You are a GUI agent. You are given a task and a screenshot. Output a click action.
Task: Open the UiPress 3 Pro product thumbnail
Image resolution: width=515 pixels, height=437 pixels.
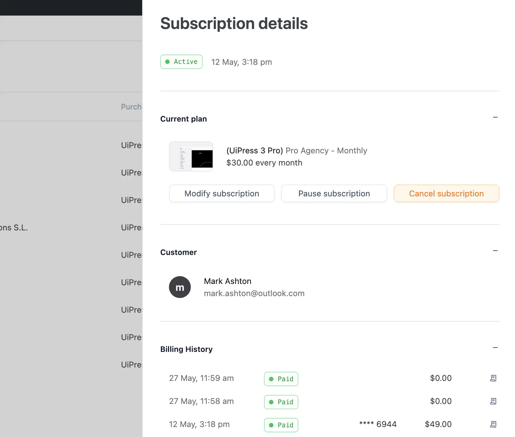pos(191,156)
